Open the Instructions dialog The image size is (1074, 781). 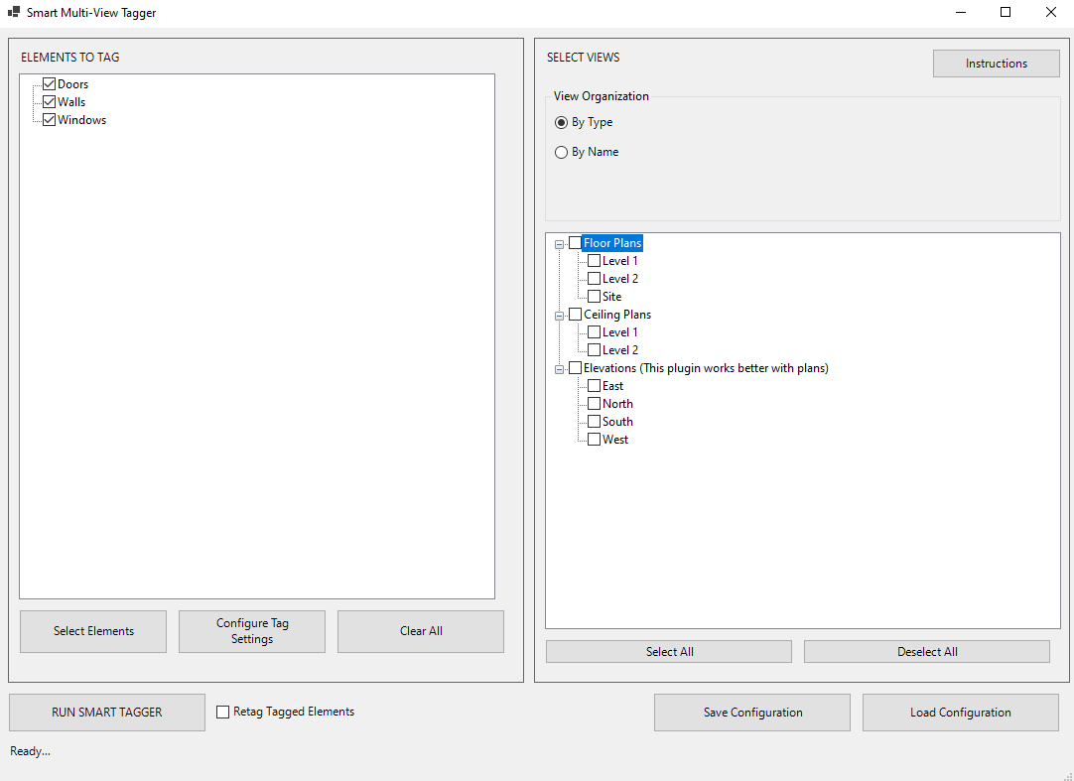(996, 63)
